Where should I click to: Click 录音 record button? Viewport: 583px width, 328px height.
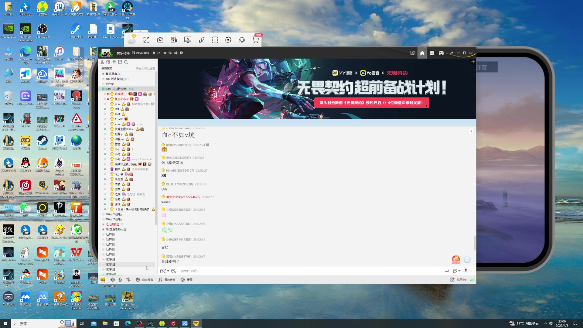[x=186, y=280]
